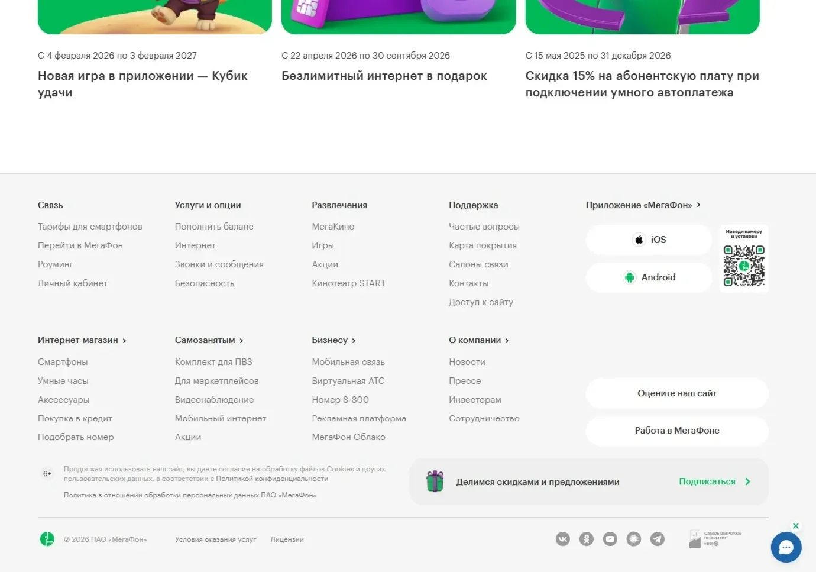
Task: Open 'Виртуальная АТС' link
Action: 348,381
